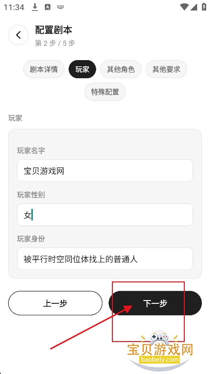Focus the 玩家性别 input field
This screenshot has width=210, height=374.
[105, 215]
